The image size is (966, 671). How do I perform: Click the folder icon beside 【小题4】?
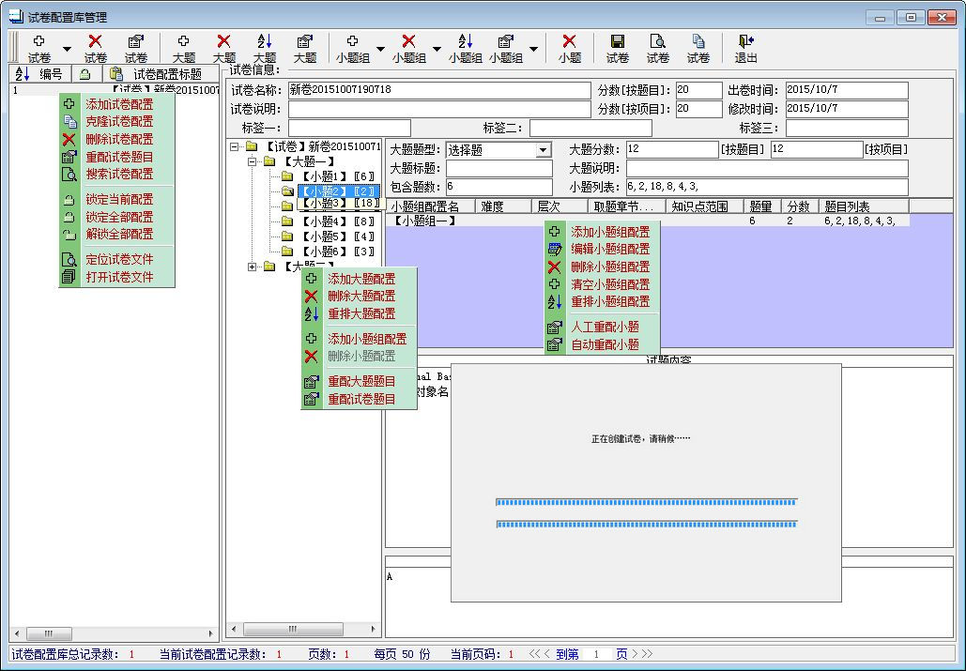287,221
